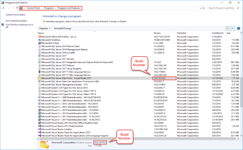243x150 pixels.
Task: Click product version 14.0.16174.0 in details pane
Action: [100, 143]
